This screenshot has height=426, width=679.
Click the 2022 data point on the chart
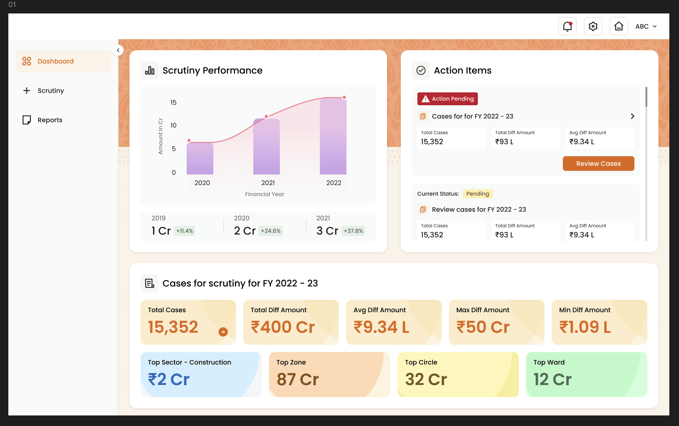click(344, 97)
